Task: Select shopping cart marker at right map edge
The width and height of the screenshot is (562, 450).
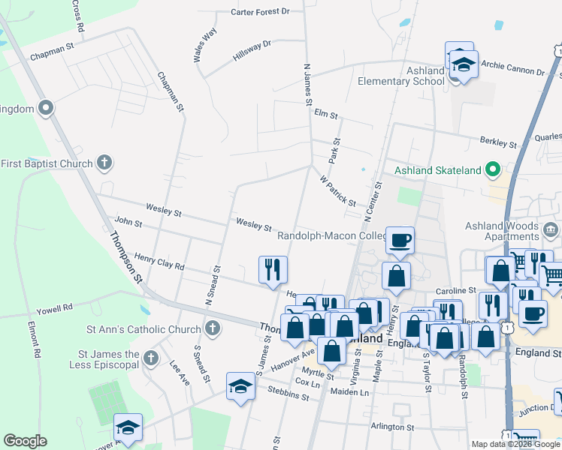Action: tap(553, 277)
